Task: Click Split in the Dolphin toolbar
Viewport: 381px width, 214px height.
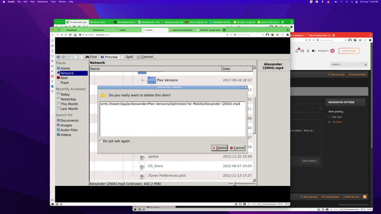Action: coord(127,57)
